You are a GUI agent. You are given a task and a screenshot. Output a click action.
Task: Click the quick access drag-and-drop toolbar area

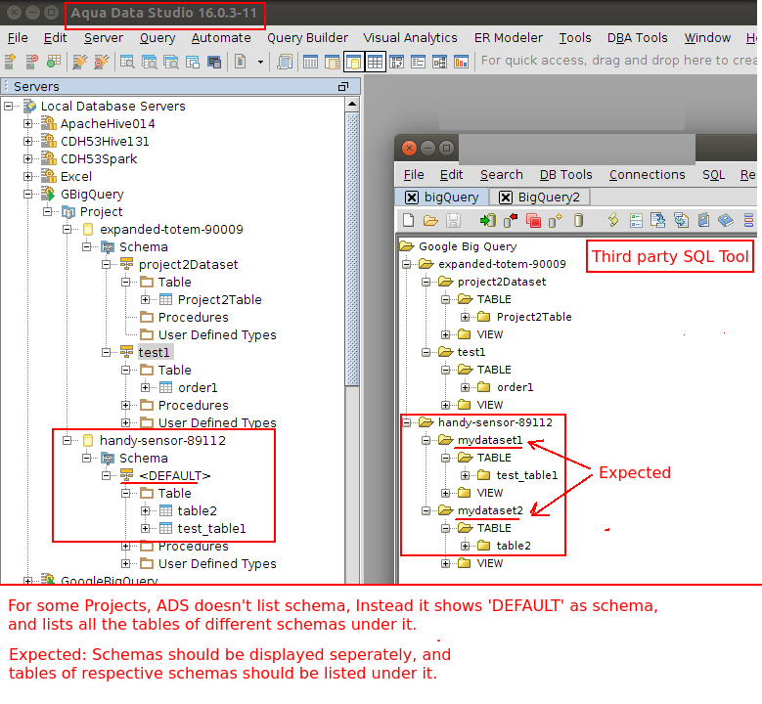point(618,61)
